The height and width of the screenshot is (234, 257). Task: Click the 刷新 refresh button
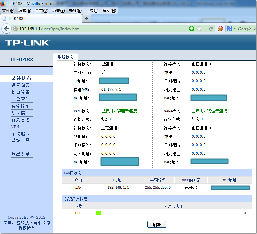[x=157, y=225]
